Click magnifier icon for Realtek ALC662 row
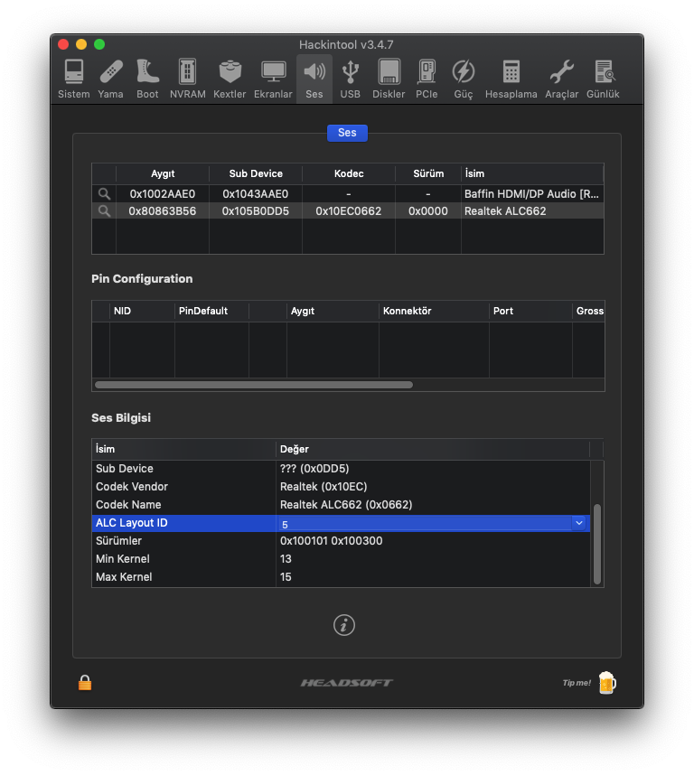 pyautogui.click(x=104, y=210)
